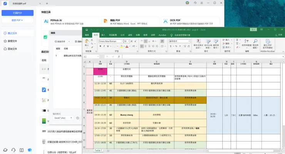Click the settings gear beside output format
This screenshot has width=285, height=154.
click(78, 118)
